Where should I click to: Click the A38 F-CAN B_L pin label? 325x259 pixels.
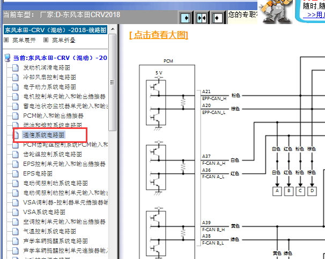213,240
